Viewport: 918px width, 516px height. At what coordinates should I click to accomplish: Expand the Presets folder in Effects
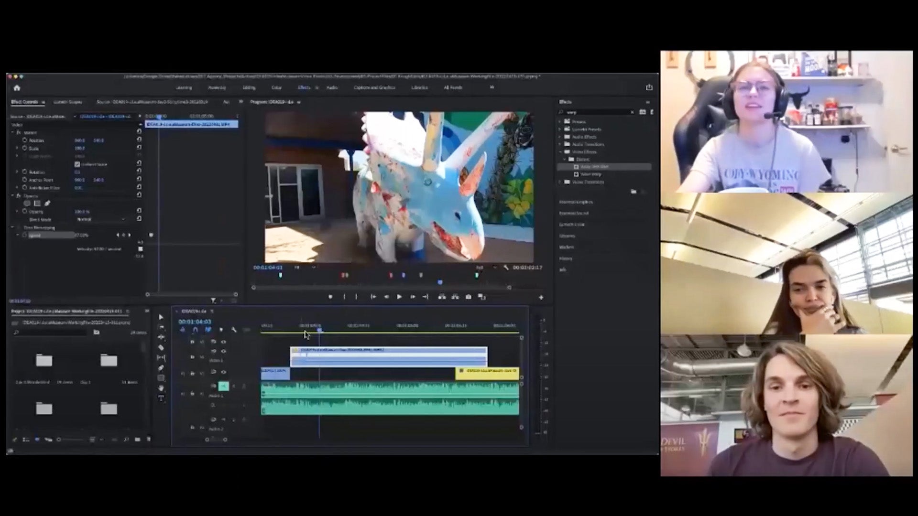coord(560,121)
